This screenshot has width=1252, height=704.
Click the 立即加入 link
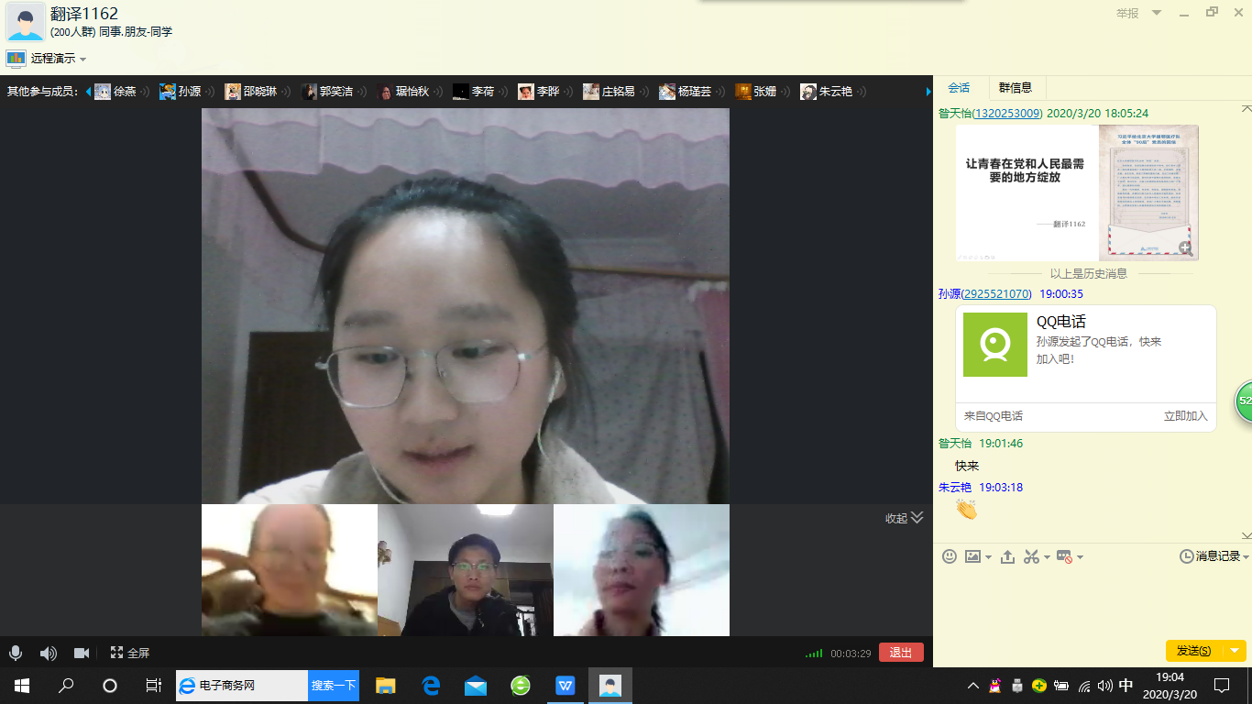pyautogui.click(x=1185, y=416)
